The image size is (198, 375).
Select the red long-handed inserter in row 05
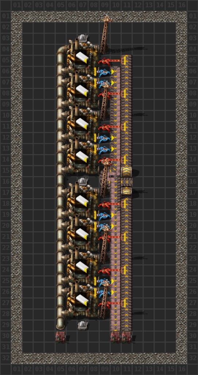[113, 61]
